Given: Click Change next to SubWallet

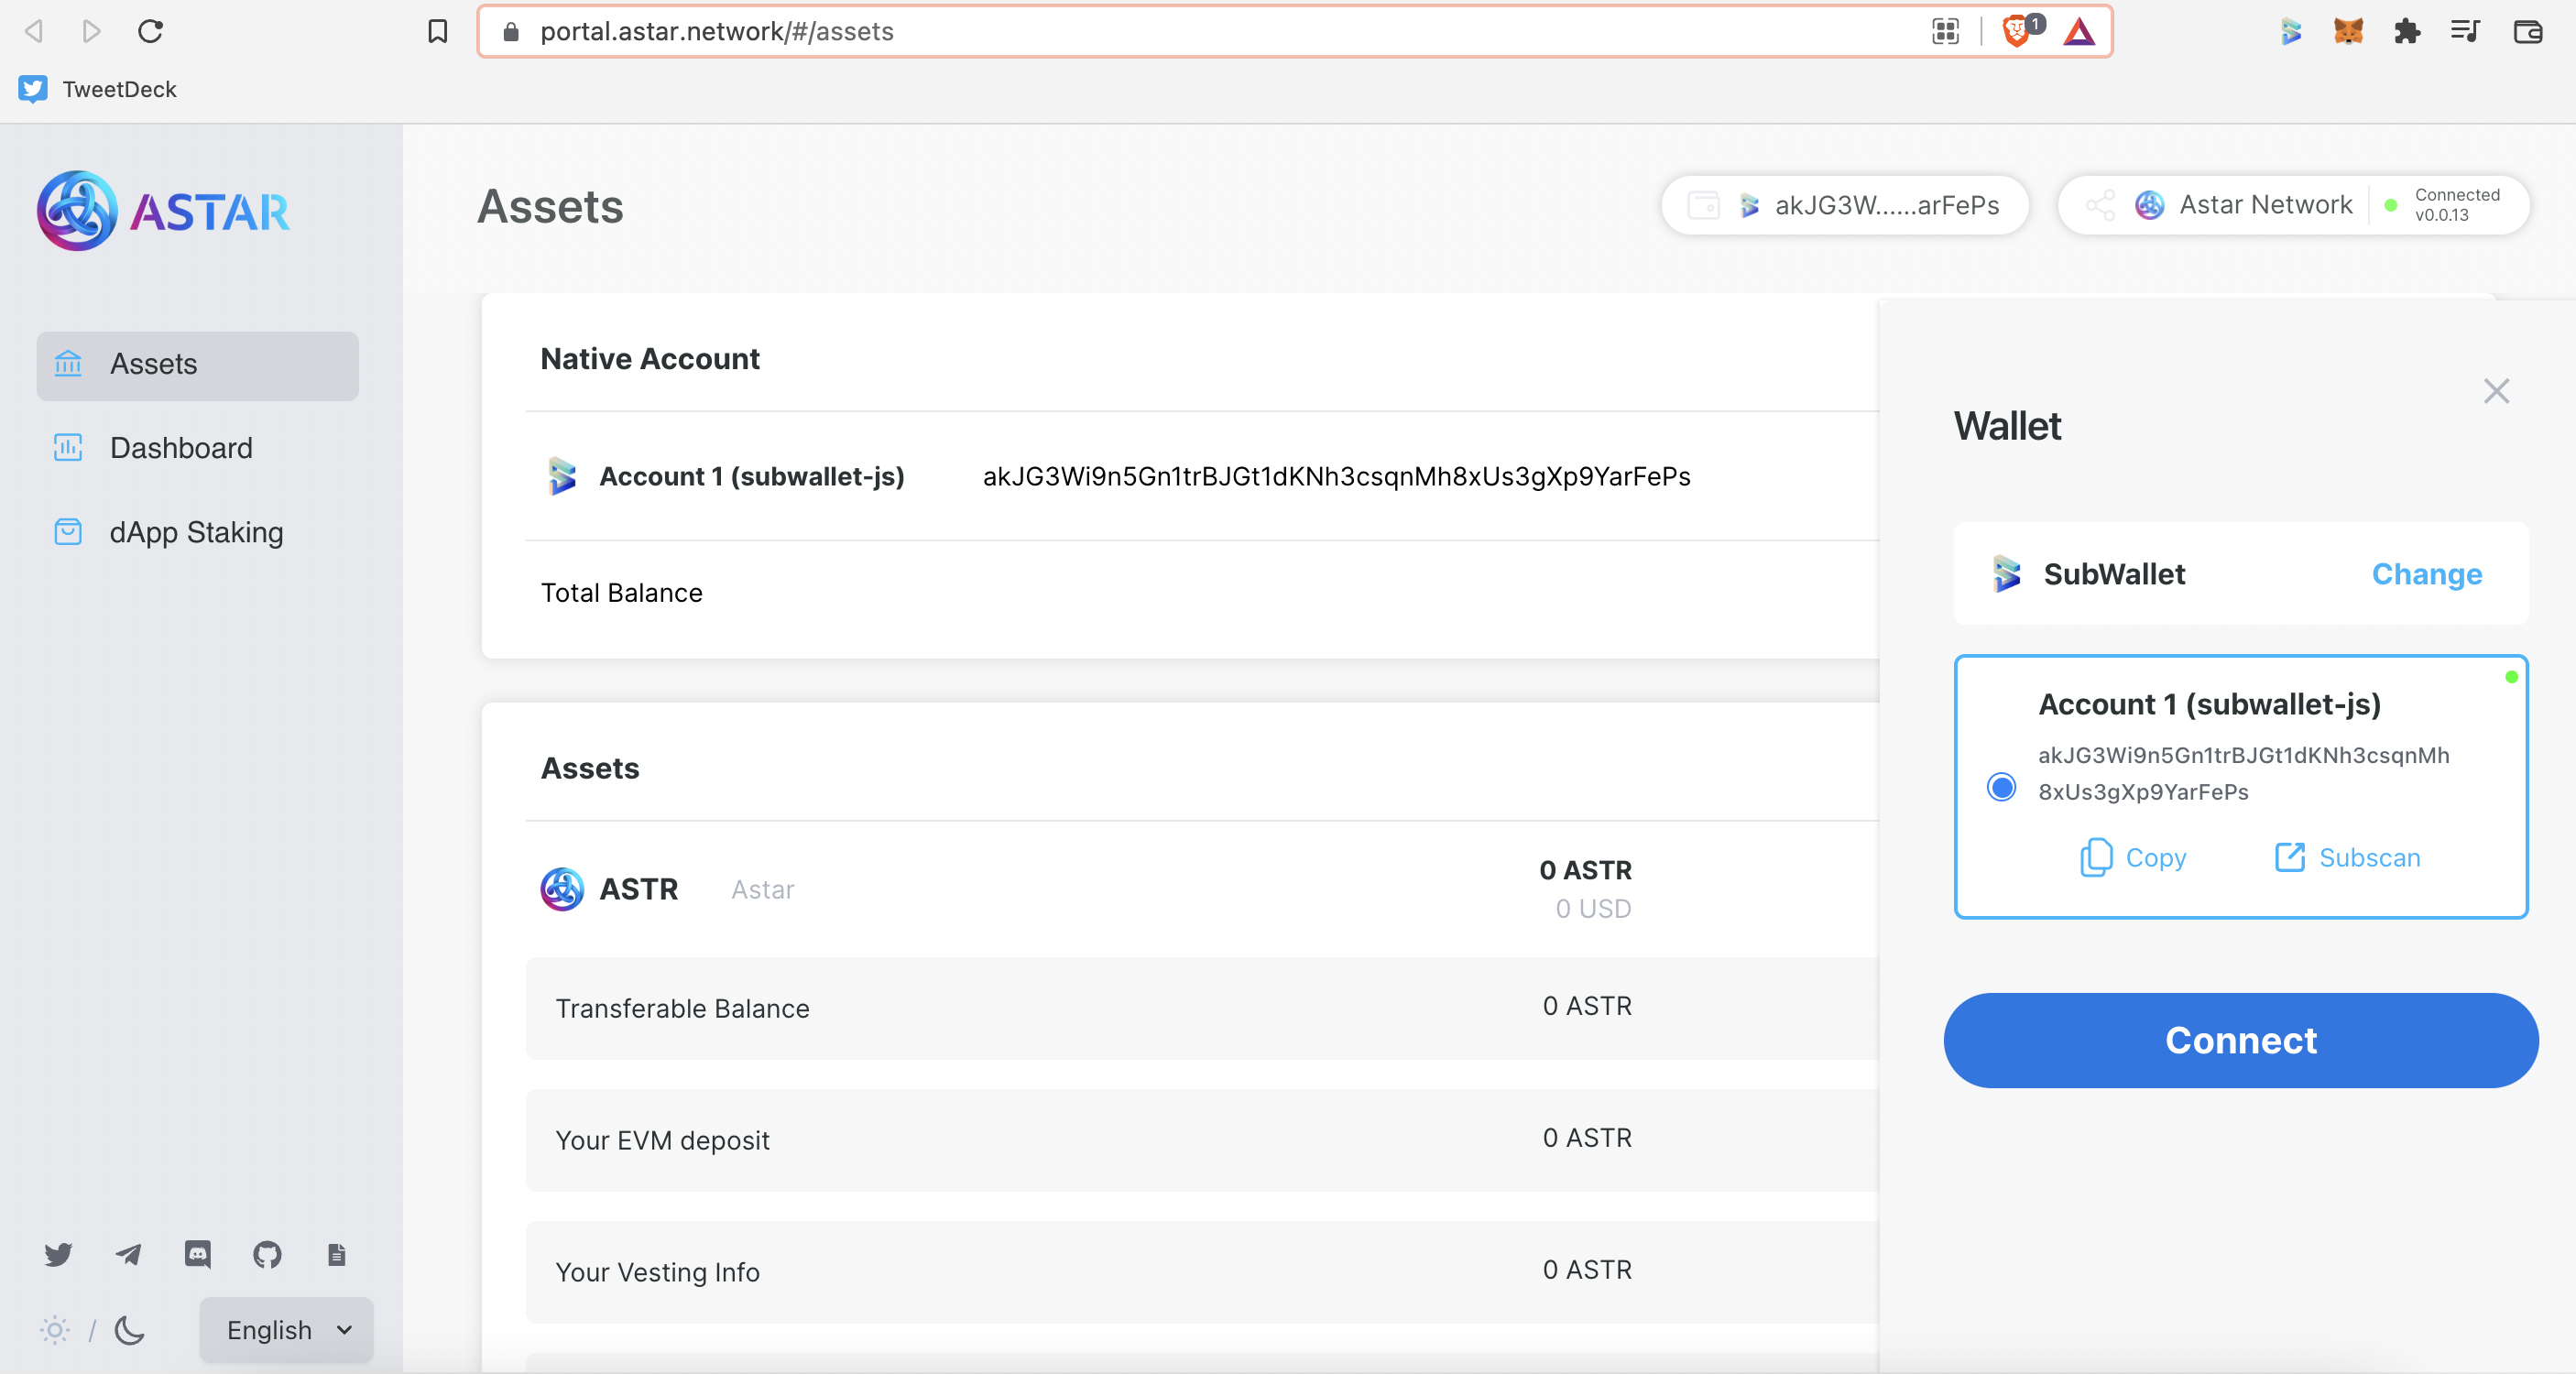Looking at the screenshot, I should [2427, 574].
